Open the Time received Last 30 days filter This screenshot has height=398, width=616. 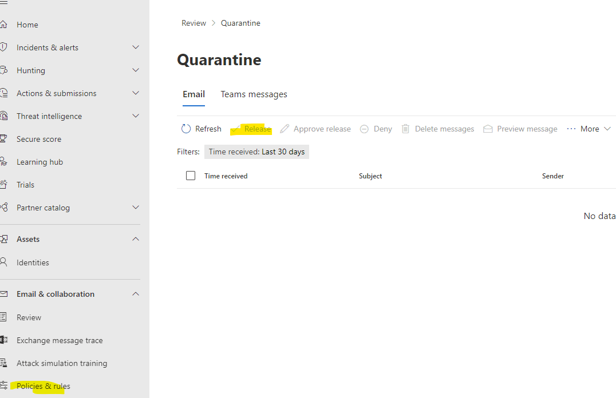(256, 152)
